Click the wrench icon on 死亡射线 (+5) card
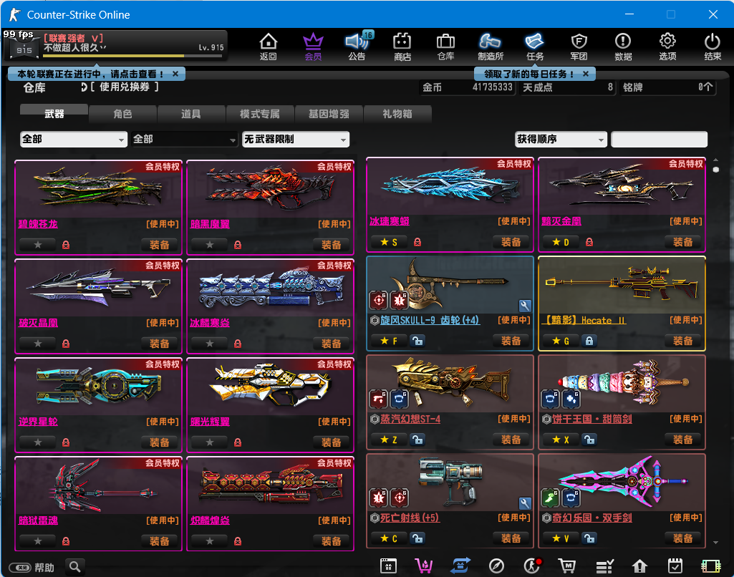 [525, 503]
